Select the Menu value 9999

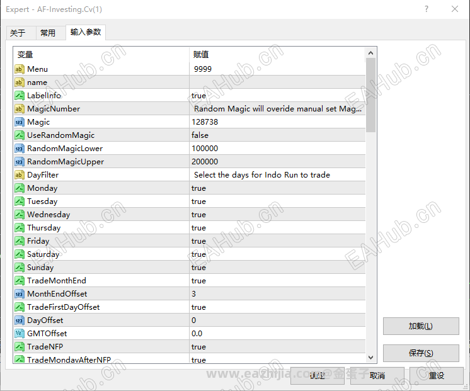click(x=203, y=69)
